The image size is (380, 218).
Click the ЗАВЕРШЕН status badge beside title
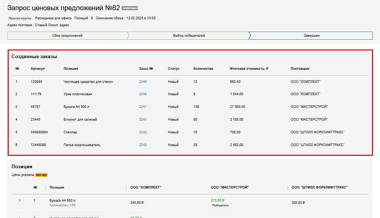pyautogui.click(x=130, y=8)
